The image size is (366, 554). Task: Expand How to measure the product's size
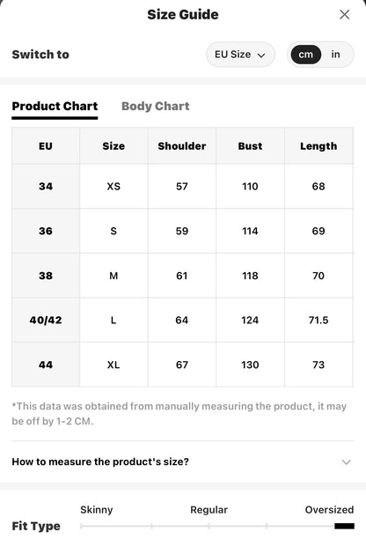pos(183,462)
